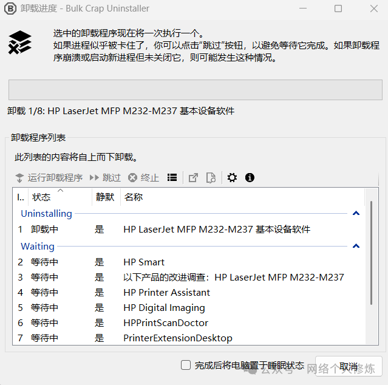Select the HP Digital Imaging row

point(189,307)
